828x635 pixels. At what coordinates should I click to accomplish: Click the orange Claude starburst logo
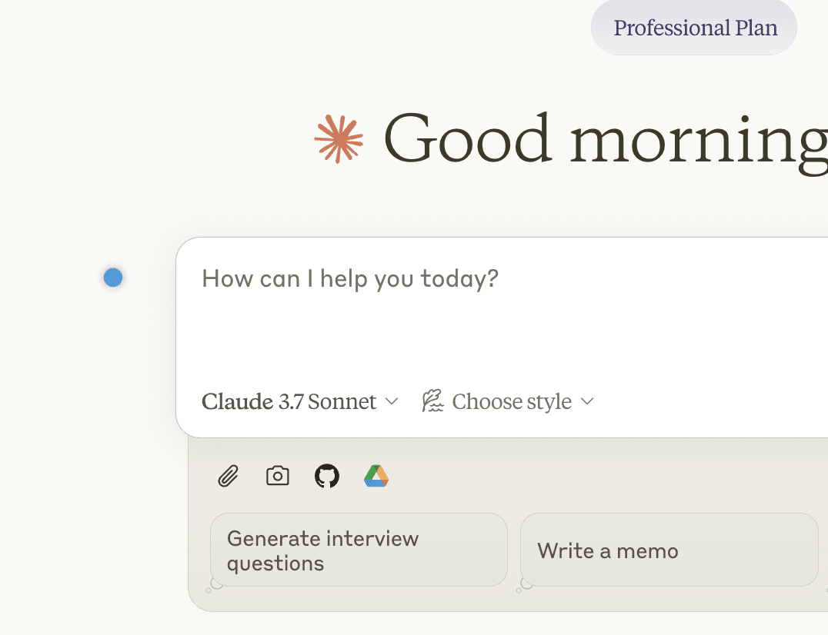point(339,139)
